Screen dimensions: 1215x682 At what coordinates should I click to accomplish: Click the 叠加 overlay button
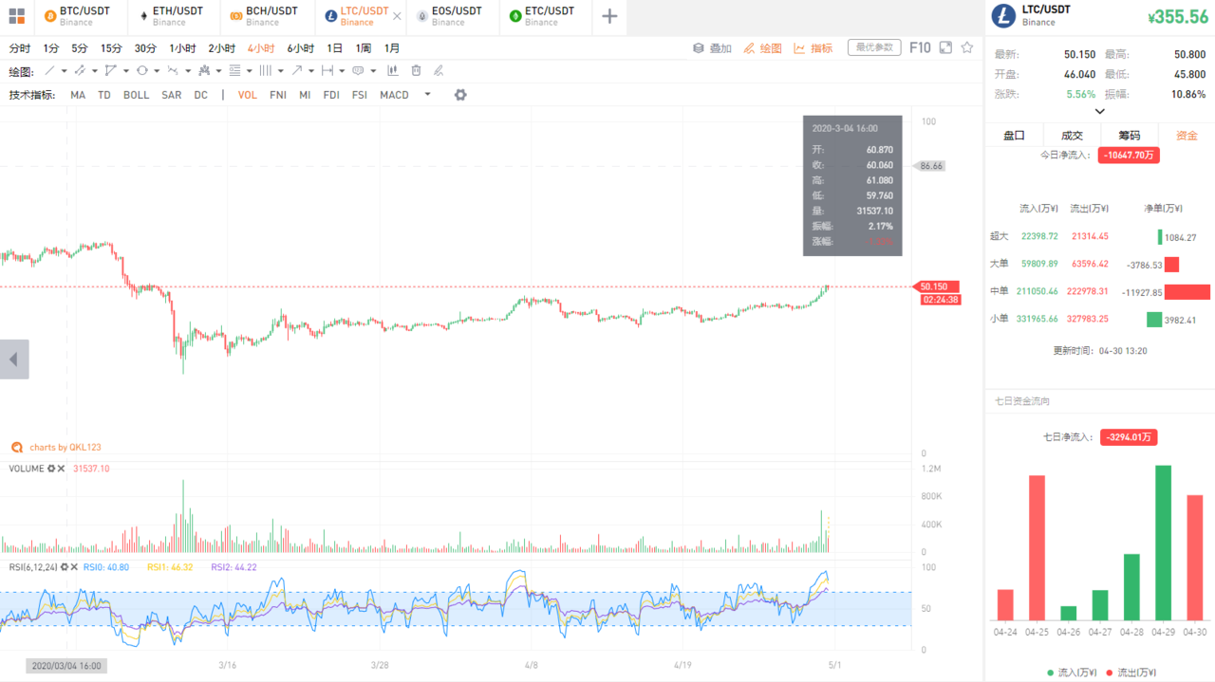pos(712,47)
